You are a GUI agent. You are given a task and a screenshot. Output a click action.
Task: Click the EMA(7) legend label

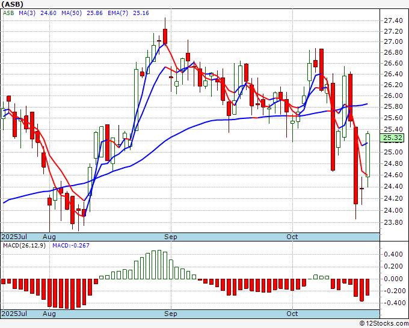118,13
